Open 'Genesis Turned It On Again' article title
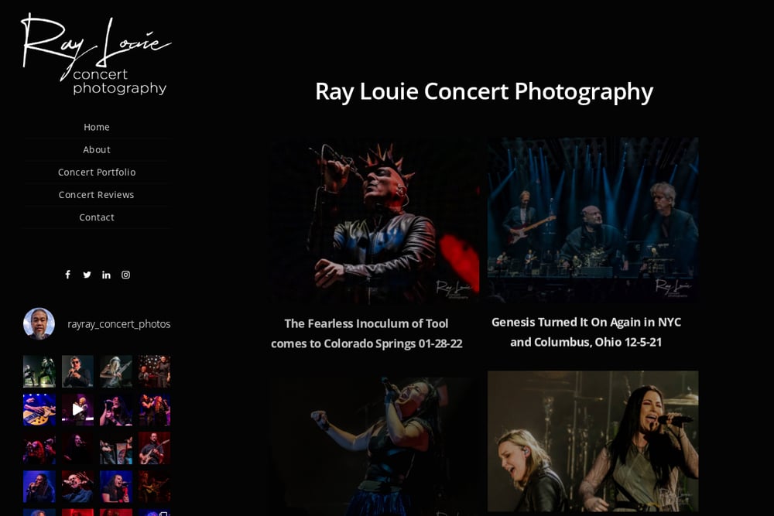The height and width of the screenshot is (516, 774). point(586,332)
